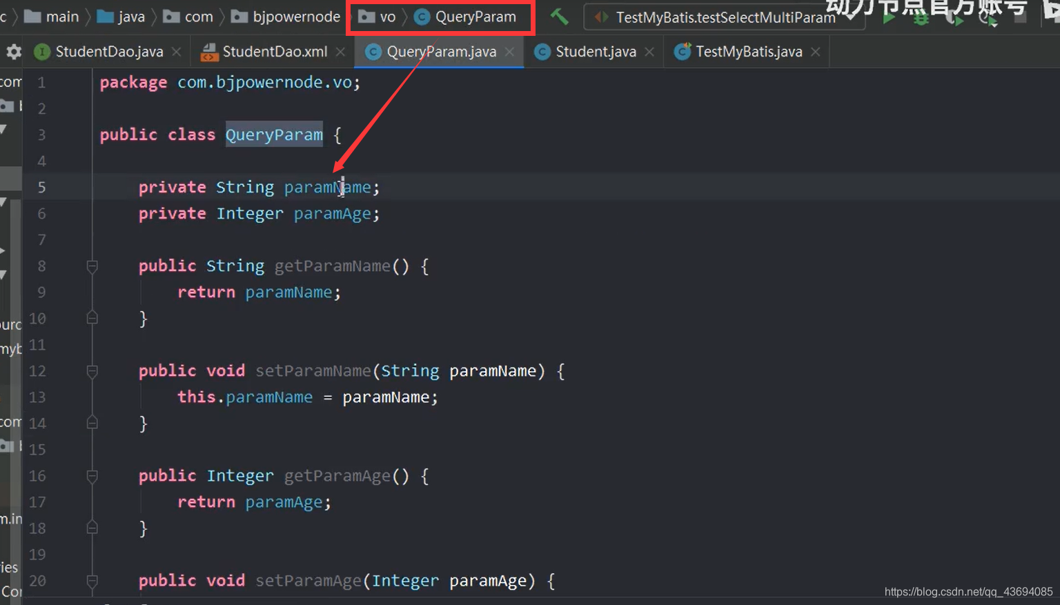Collapse setParamAge method fold at line 20

point(92,580)
